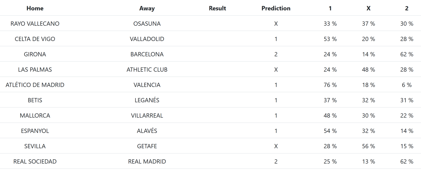
Task: Click the Getafe away team cell
Action: pyautogui.click(x=147, y=146)
